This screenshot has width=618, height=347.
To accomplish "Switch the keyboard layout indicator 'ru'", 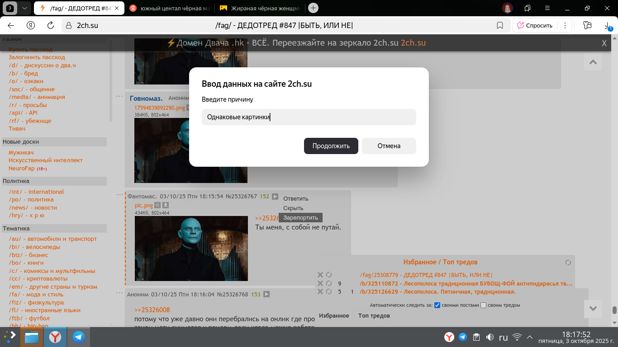I will pos(503,337).
